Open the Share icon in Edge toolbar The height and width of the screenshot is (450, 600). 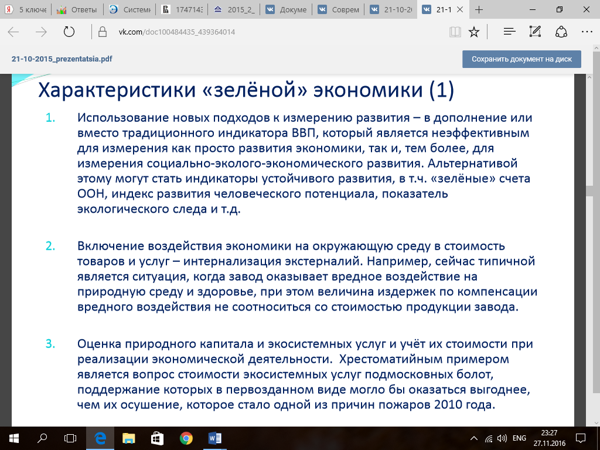[x=561, y=32]
